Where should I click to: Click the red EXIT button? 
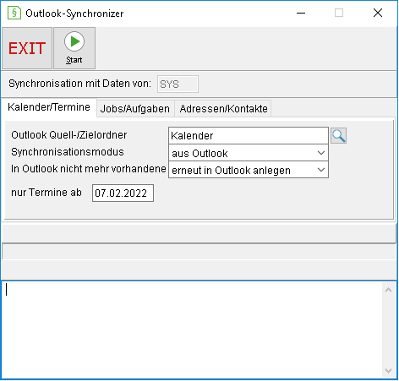point(27,48)
